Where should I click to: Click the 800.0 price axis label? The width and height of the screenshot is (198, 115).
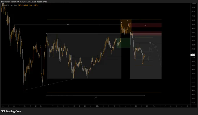pyautogui.click(x=193, y=86)
